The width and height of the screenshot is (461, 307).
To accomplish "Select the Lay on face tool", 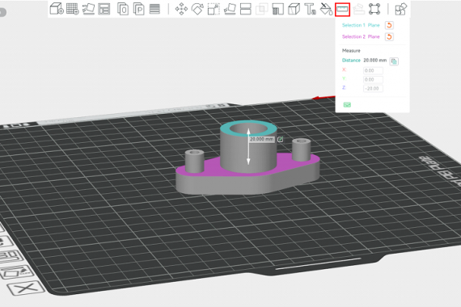I will click(x=230, y=9).
